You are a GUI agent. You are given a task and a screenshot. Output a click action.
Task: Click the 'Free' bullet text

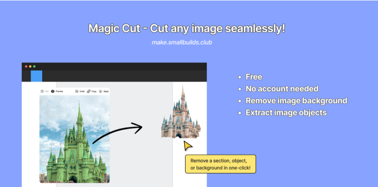coord(254,77)
